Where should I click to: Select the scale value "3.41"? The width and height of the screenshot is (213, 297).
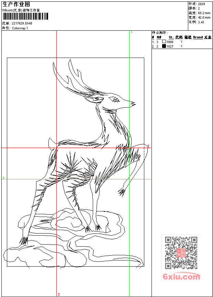coord(201,22)
